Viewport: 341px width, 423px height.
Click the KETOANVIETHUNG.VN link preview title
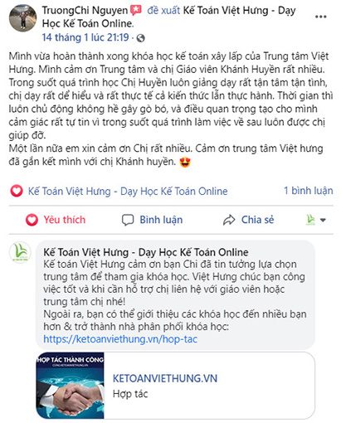[x=165, y=378]
